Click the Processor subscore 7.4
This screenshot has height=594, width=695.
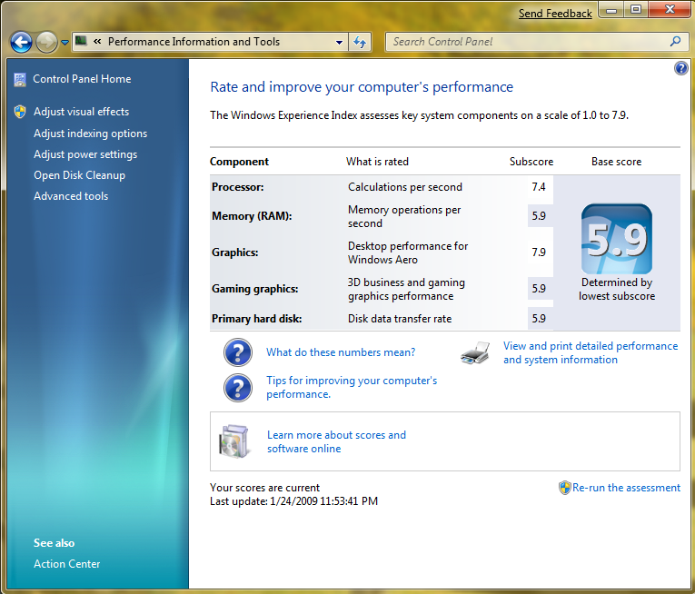pos(539,187)
